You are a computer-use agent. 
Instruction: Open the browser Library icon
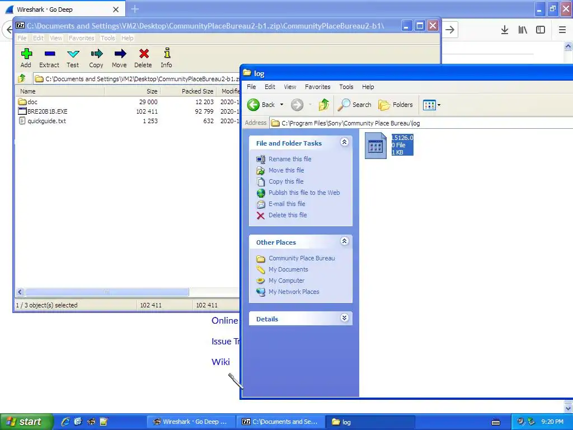click(523, 30)
